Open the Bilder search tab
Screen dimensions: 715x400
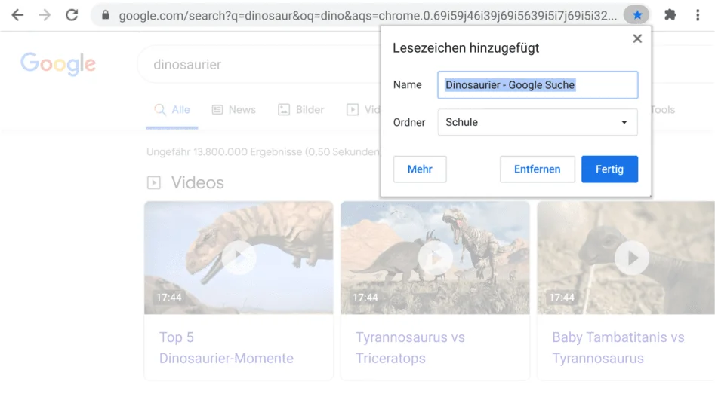(x=301, y=110)
